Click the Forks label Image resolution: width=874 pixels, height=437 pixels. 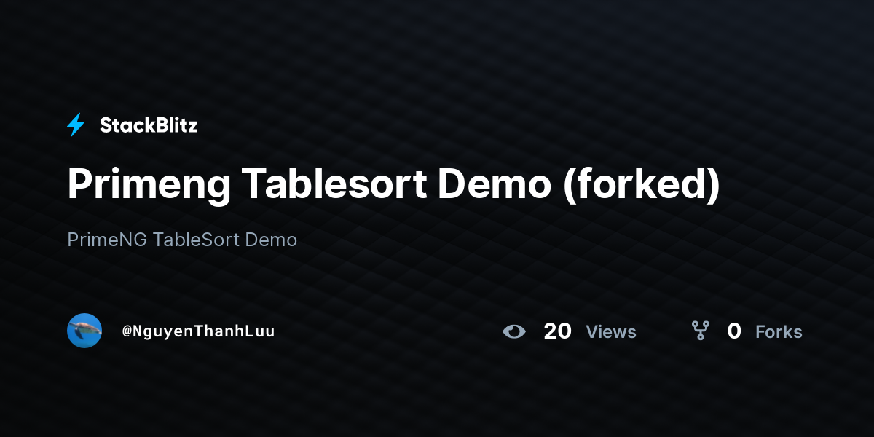(779, 332)
